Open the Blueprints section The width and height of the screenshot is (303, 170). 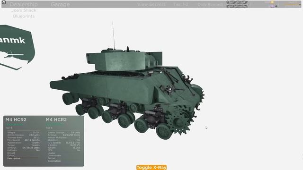(x=24, y=17)
